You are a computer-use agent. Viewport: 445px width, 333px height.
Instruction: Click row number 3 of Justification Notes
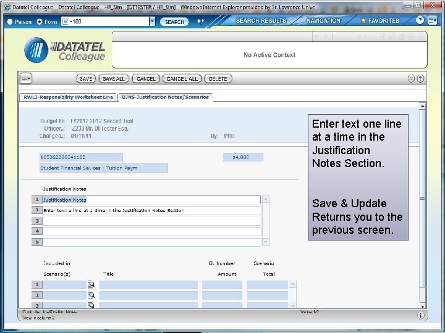pos(37,221)
